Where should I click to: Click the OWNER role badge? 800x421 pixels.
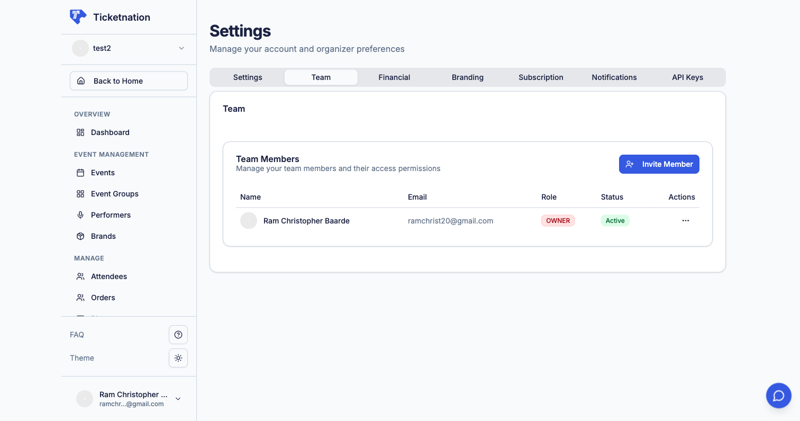tap(558, 220)
